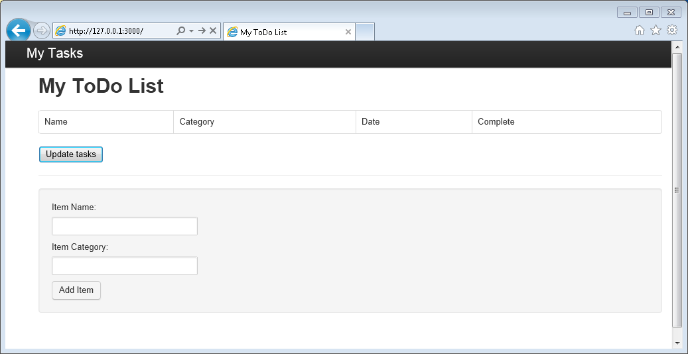This screenshot has height=354, width=688.
Task: Select the My ToDo List tab
Action: (x=289, y=32)
